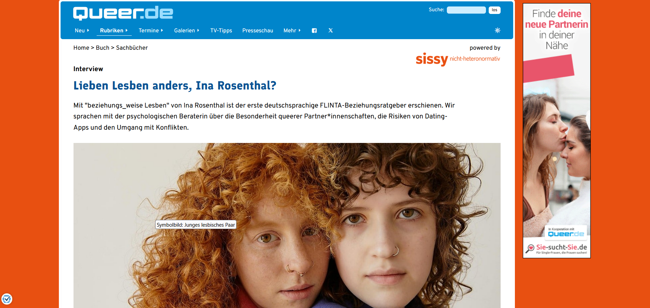Open the X social media icon
The height and width of the screenshot is (308, 650).
tap(330, 31)
